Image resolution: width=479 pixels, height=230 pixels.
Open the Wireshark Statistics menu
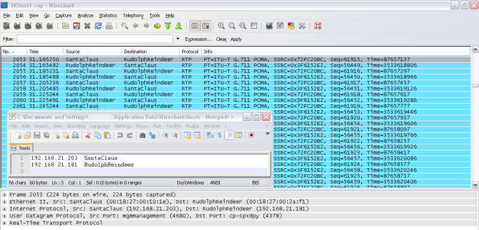pos(108,15)
